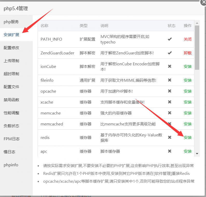Click the memcache X status icon

(170, 113)
